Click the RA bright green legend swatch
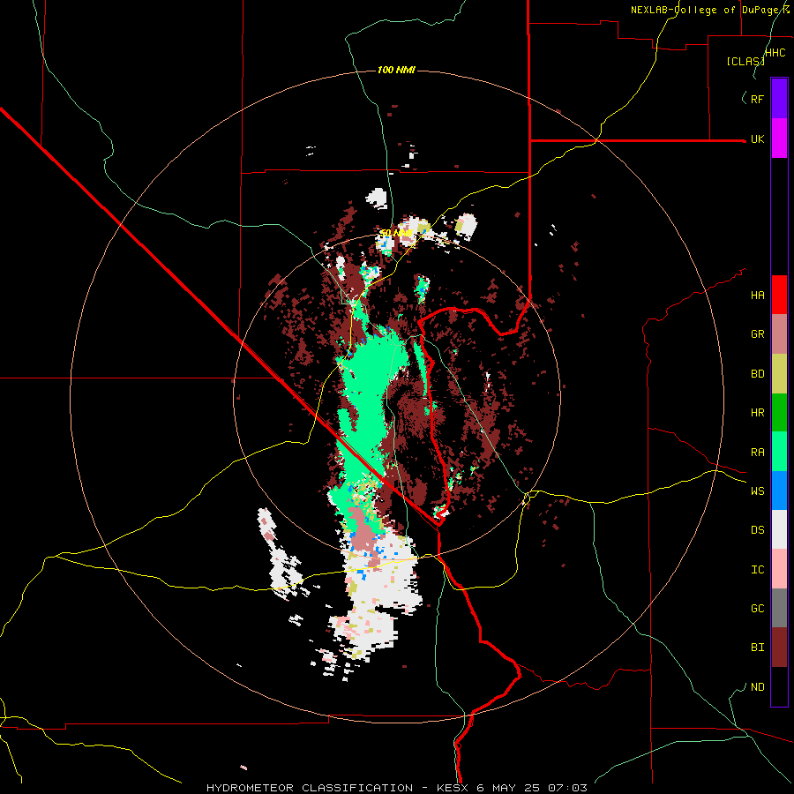794x794 pixels. pos(779,452)
